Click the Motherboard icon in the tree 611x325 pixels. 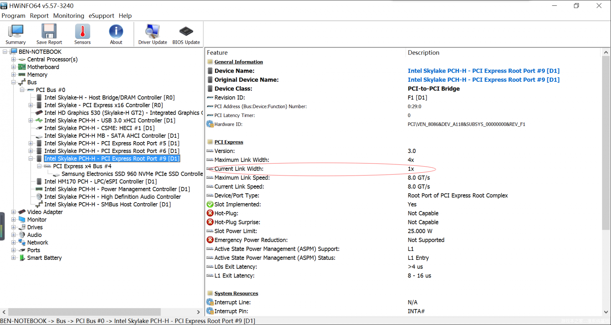pos(22,67)
